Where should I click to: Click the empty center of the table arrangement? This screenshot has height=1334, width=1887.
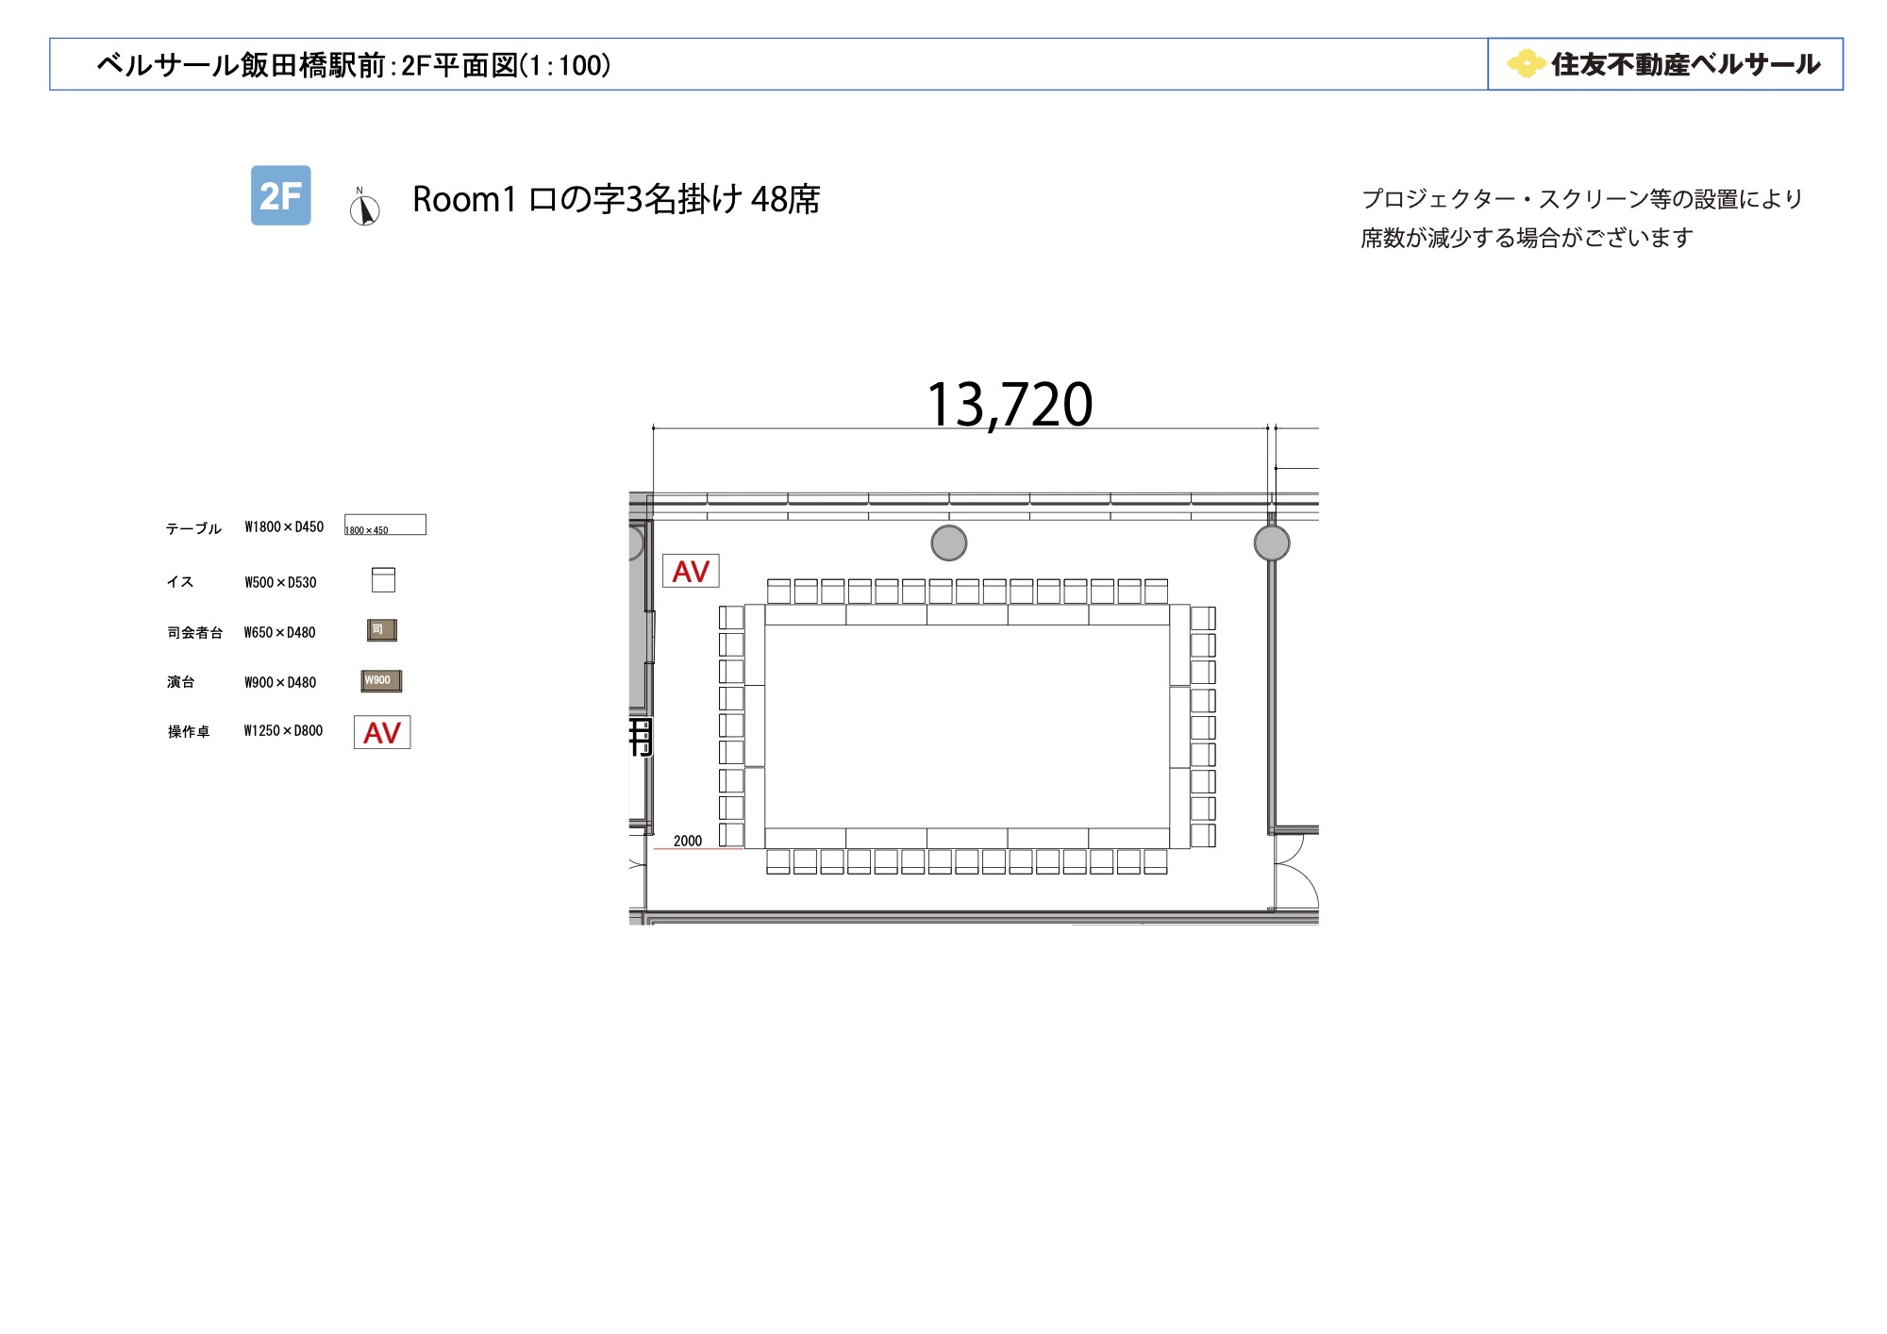pyautogui.click(x=967, y=726)
